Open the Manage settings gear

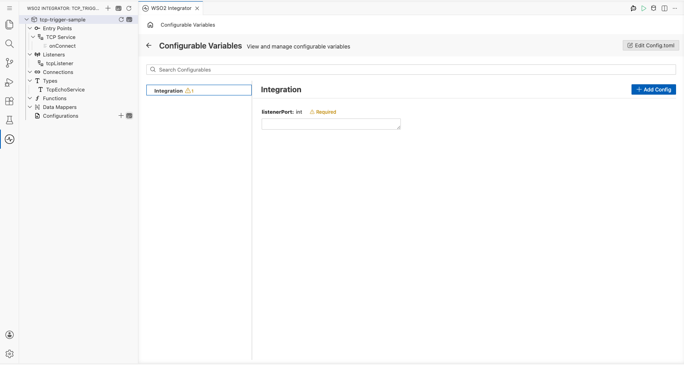click(10, 354)
